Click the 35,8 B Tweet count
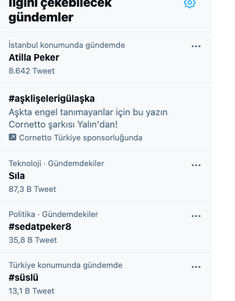Image resolution: width=235 pixels, height=301 pixels. pyautogui.click(x=33, y=240)
